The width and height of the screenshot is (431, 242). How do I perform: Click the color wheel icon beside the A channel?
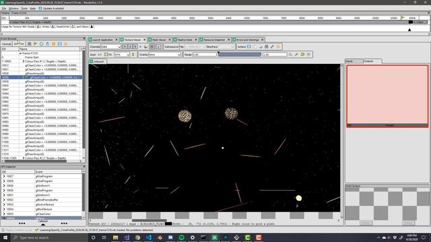tap(146, 47)
